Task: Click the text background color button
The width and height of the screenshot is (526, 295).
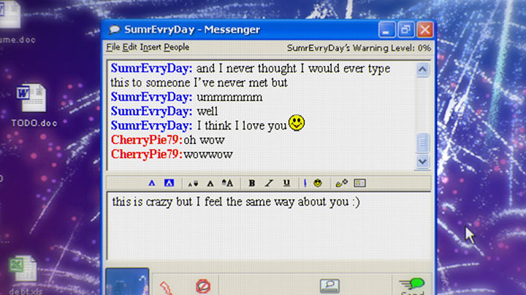Action: (x=169, y=183)
